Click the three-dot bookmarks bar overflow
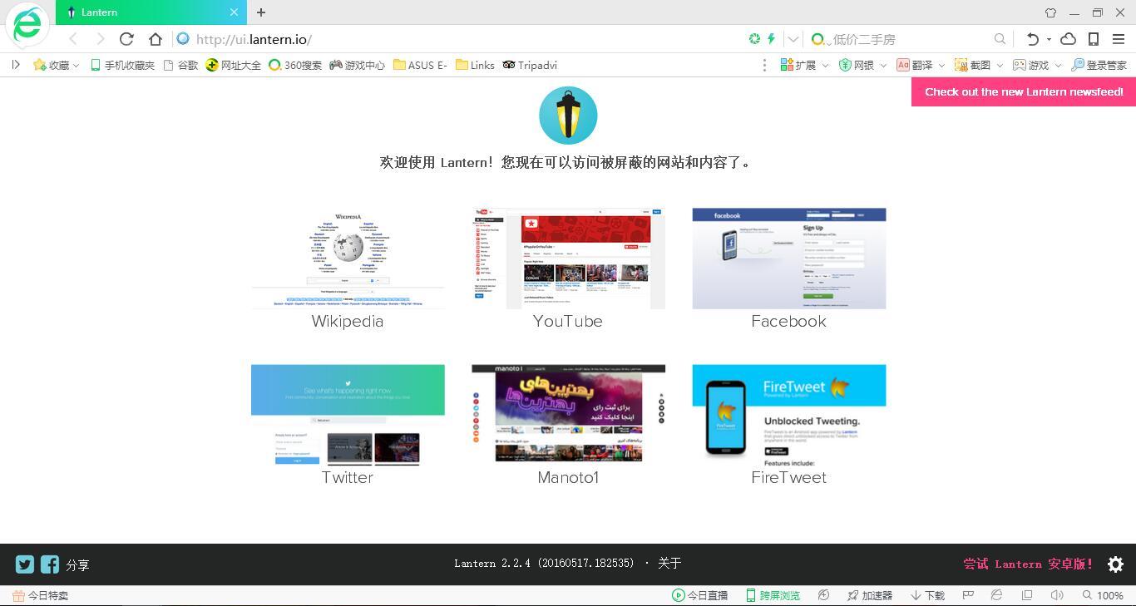 click(x=764, y=65)
